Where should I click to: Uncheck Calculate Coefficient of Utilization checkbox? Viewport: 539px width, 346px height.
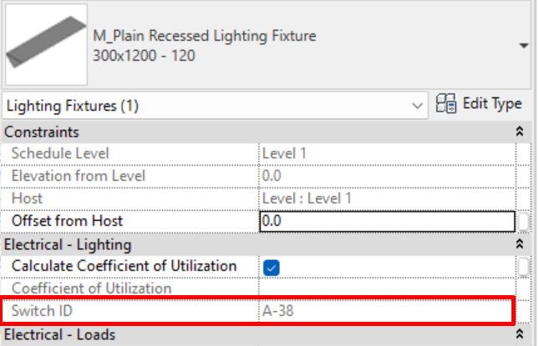point(272,267)
